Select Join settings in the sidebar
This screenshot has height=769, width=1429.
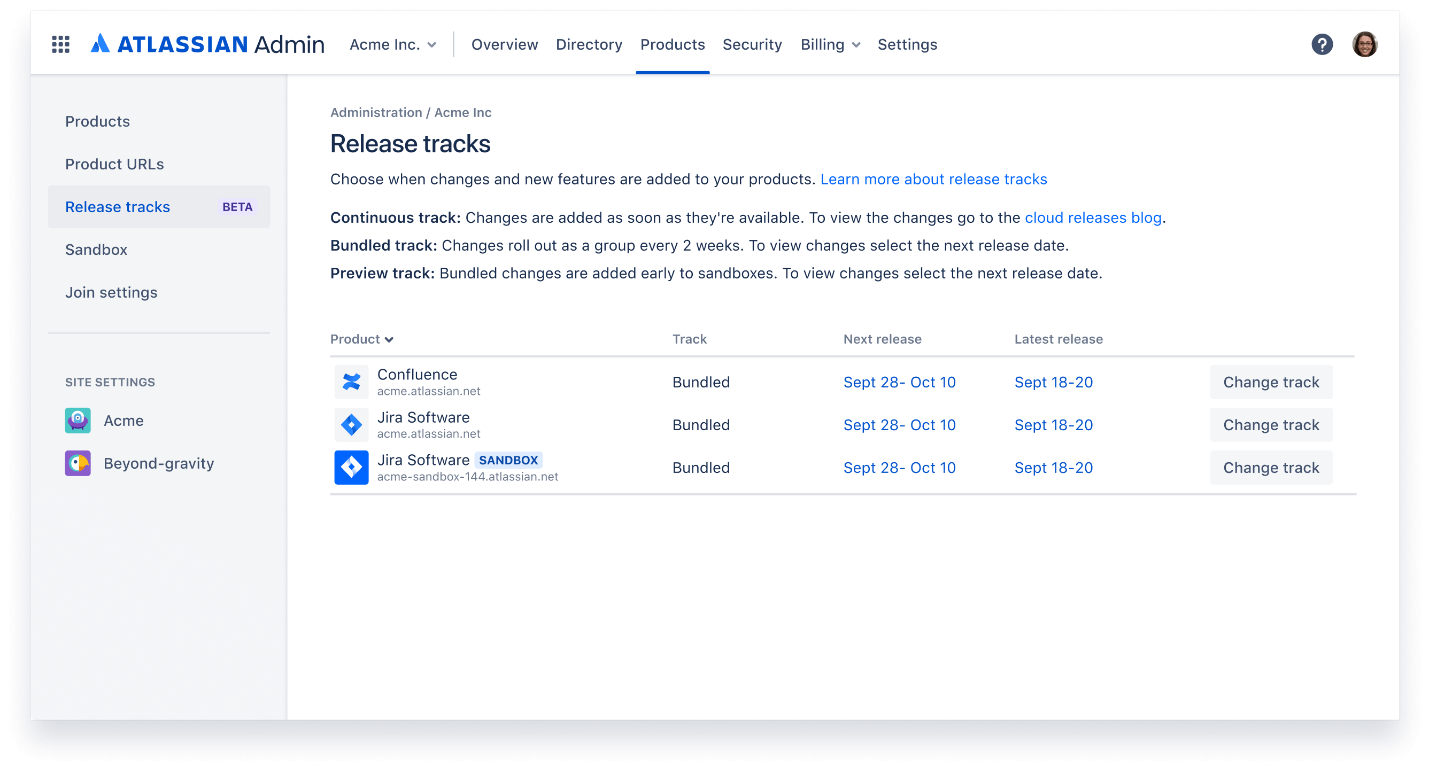(111, 292)
